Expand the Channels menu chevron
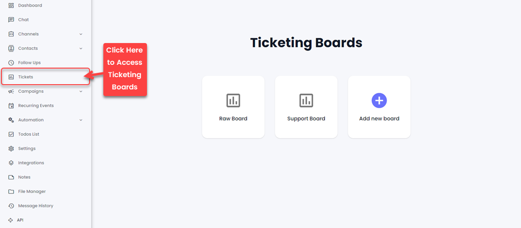The image size is (521, 228). (81, 34)
